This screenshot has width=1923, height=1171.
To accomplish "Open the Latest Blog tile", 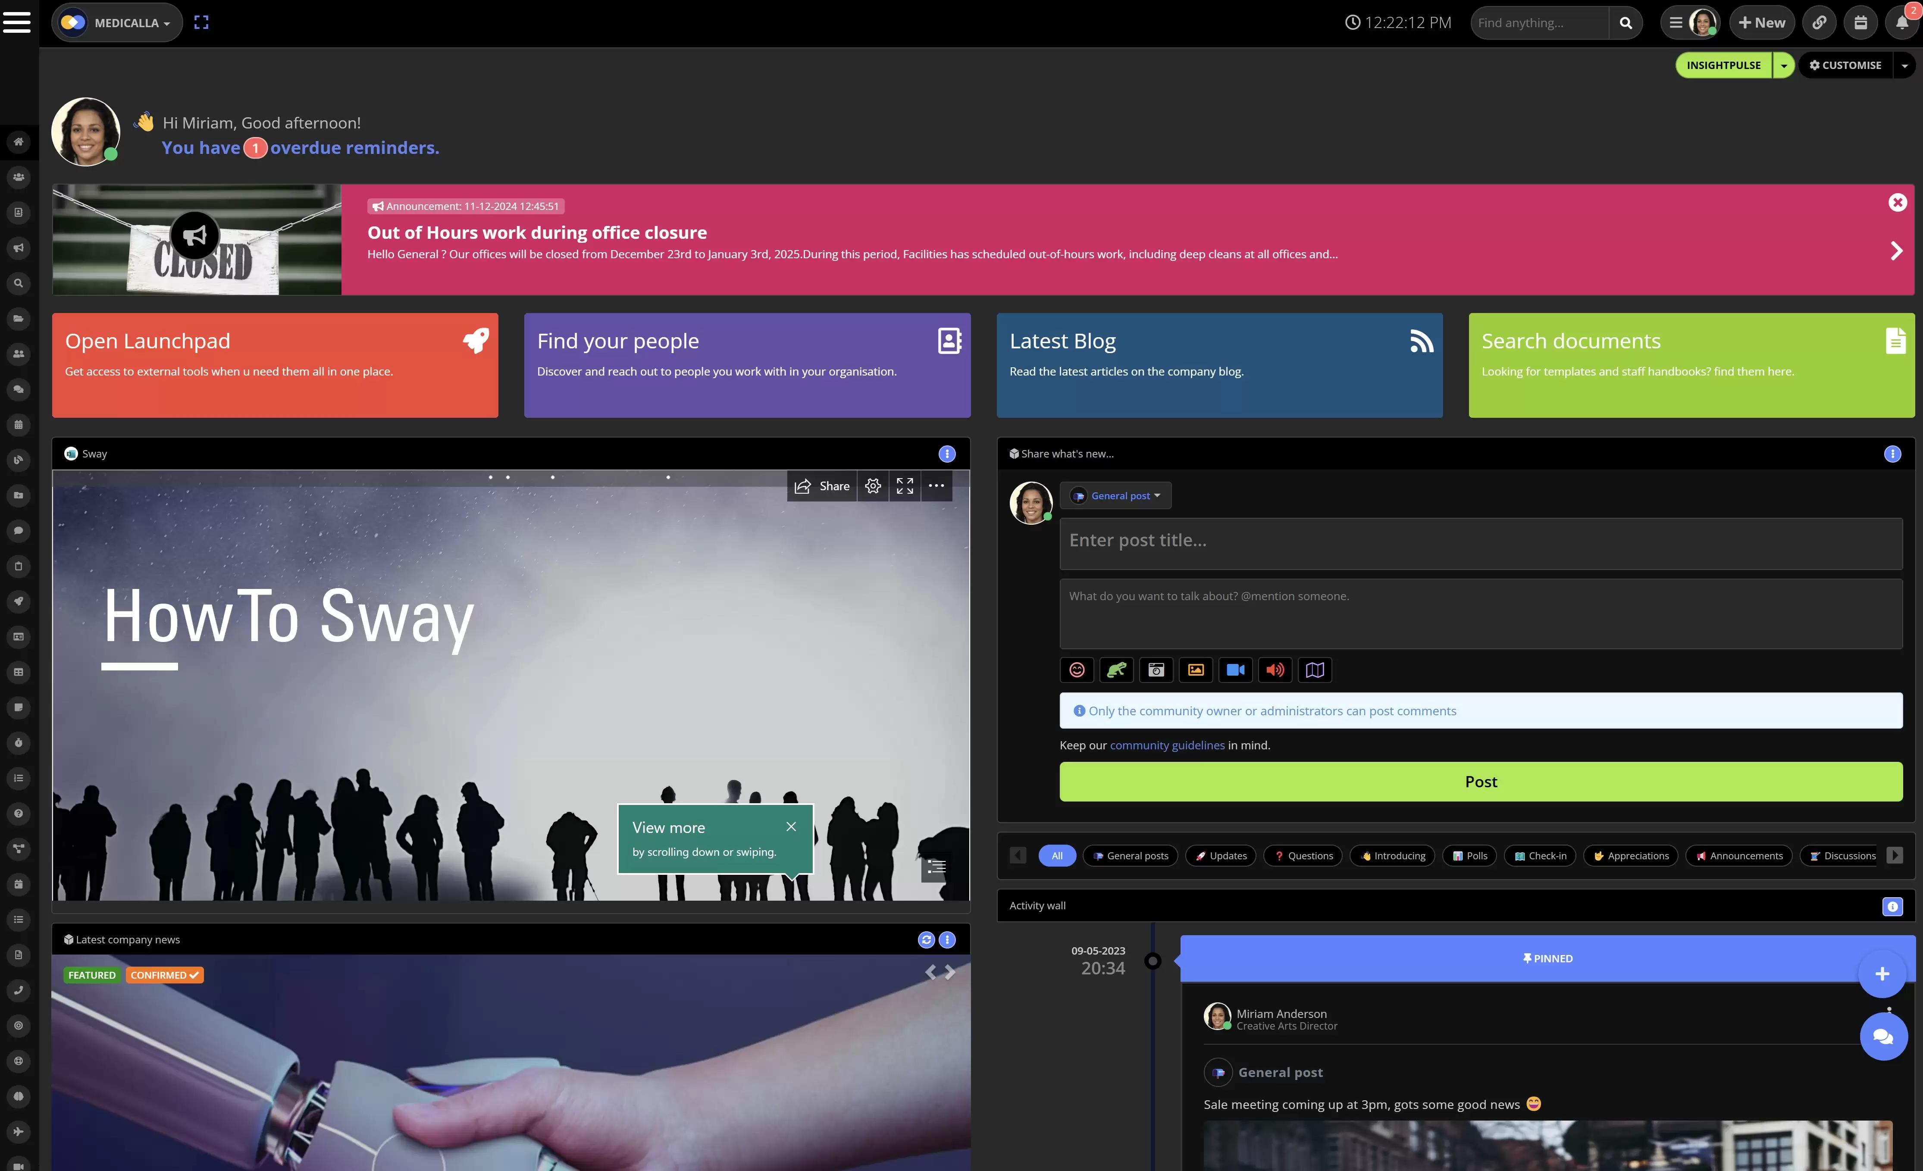I will point(1219,365).
